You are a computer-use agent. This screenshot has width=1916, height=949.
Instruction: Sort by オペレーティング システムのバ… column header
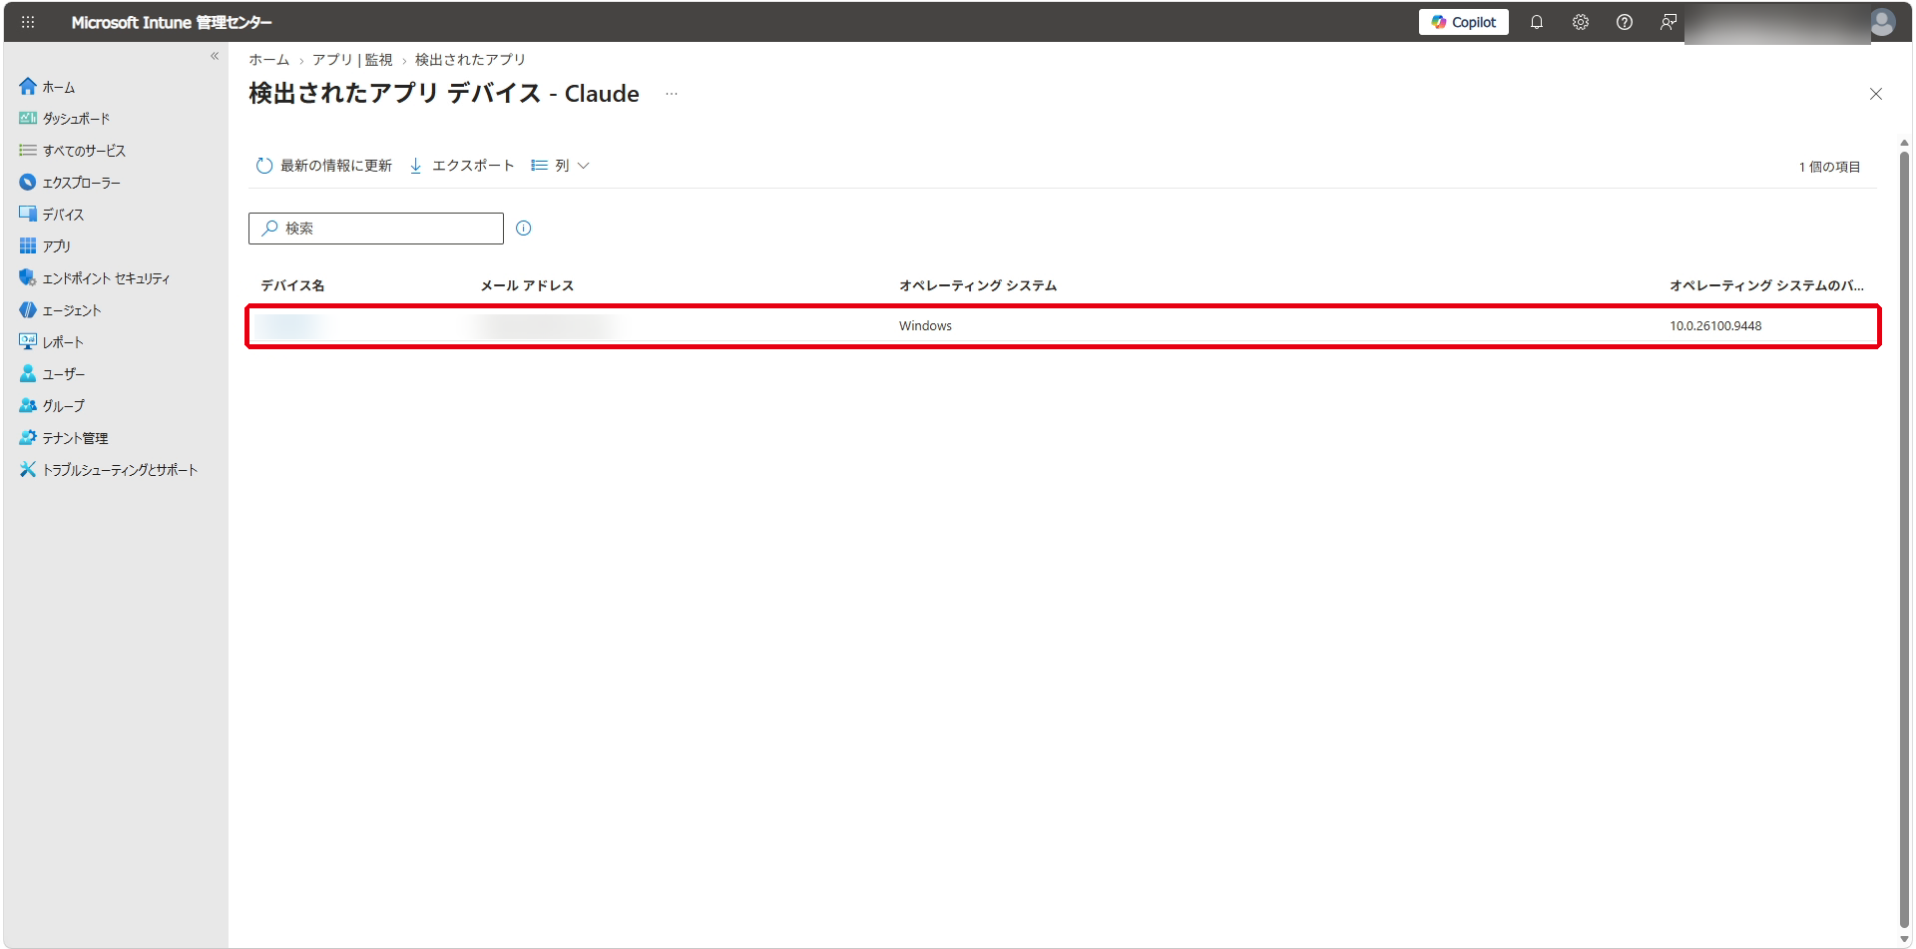click(x=1766, y=285)
